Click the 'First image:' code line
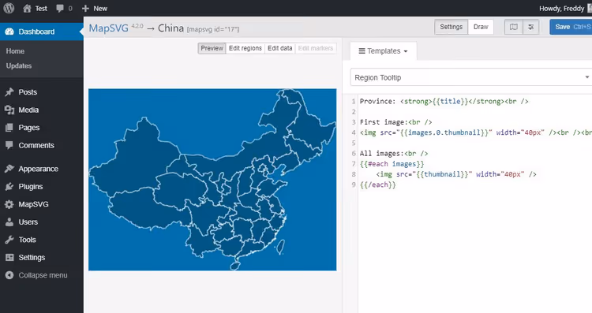Viewport: 592px width, 313px height. (x=395, y=121)
